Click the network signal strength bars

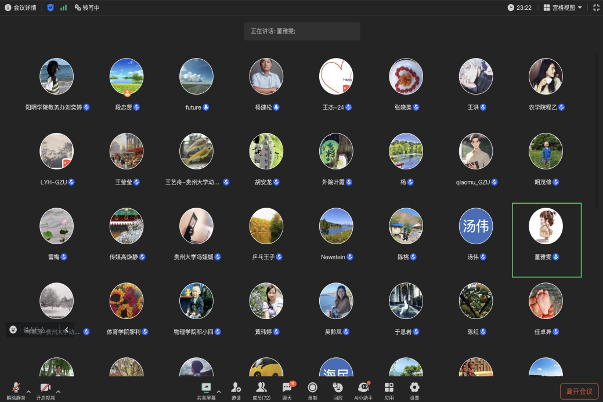point(63,8)
